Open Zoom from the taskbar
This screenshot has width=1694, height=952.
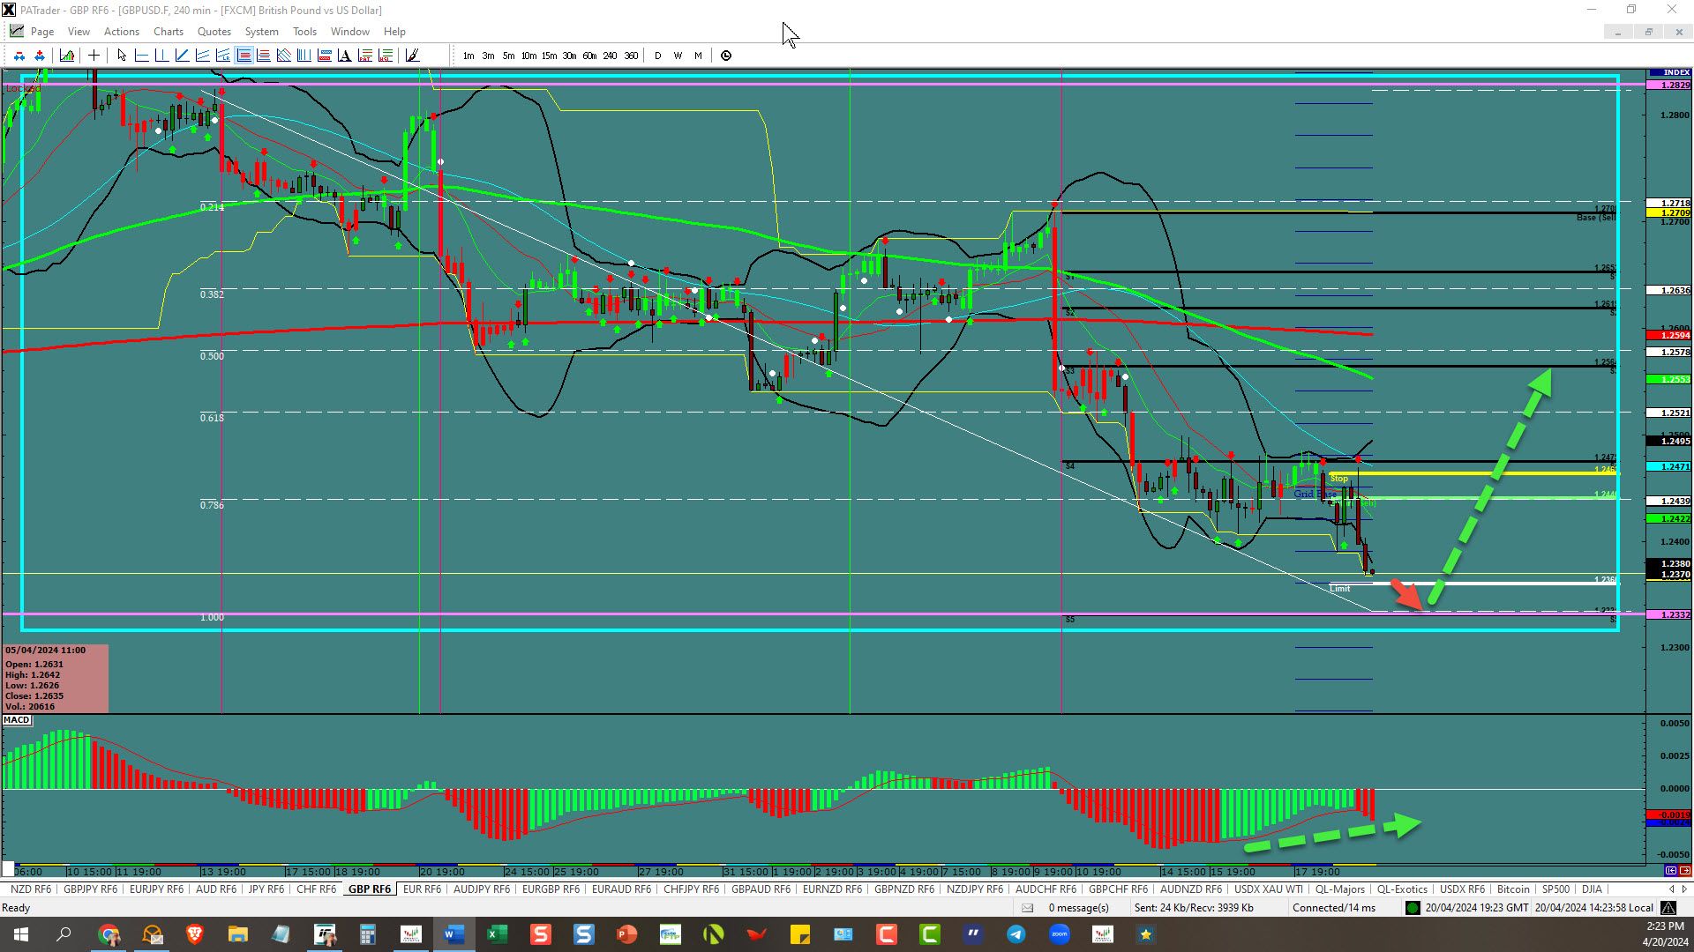click(x=1060, y=934)
